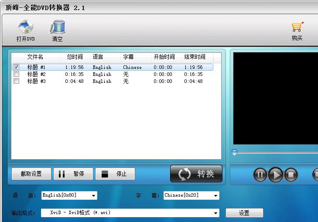Uncheck the 标题 #1 checkbox
This screenshot has height=222, width=318.
point(17,67)
